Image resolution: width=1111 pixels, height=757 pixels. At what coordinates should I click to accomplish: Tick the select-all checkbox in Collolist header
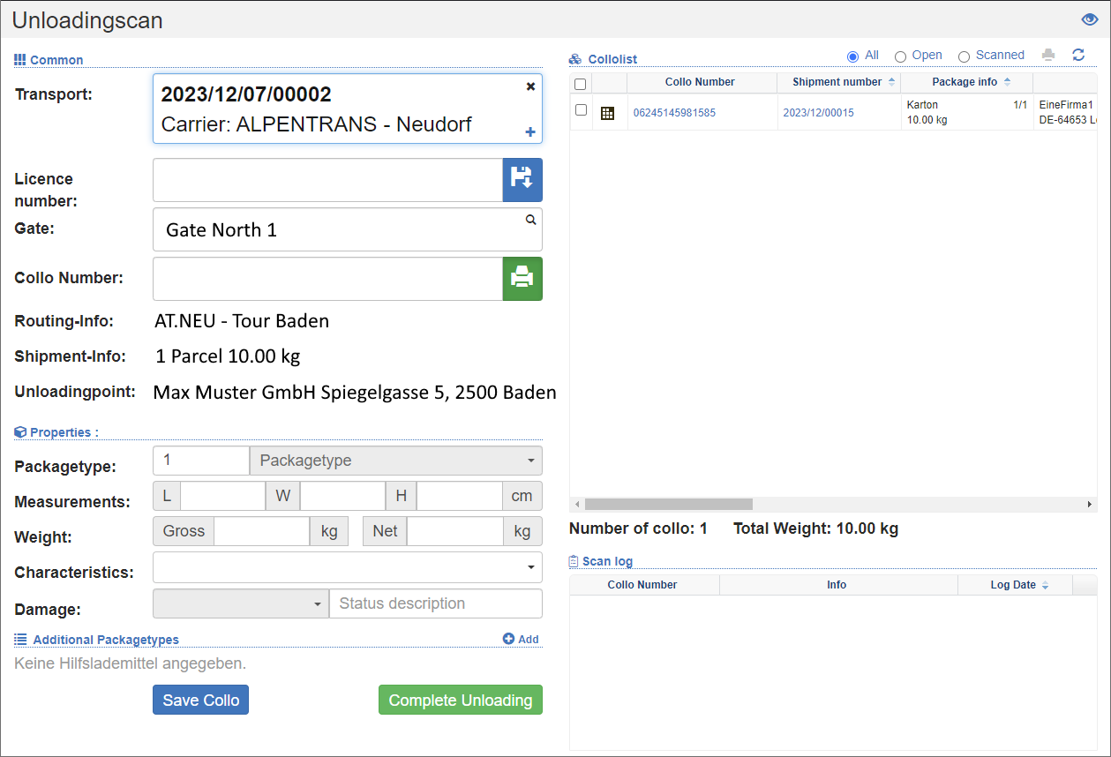581,84
